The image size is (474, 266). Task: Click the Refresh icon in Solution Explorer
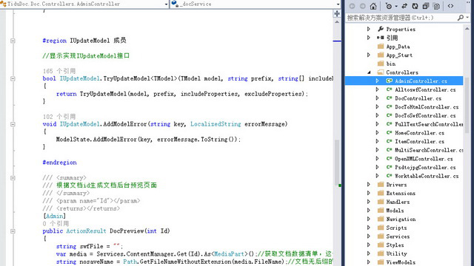tap(415, 6)
